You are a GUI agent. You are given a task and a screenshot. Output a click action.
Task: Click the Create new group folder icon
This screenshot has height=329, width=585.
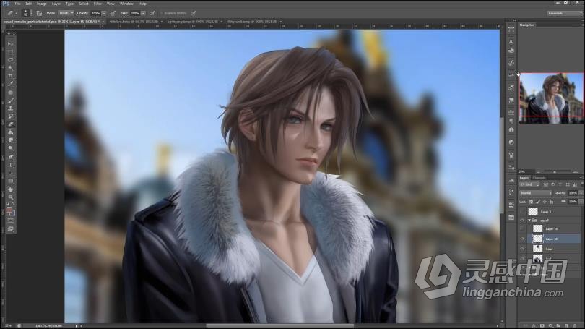558,326
